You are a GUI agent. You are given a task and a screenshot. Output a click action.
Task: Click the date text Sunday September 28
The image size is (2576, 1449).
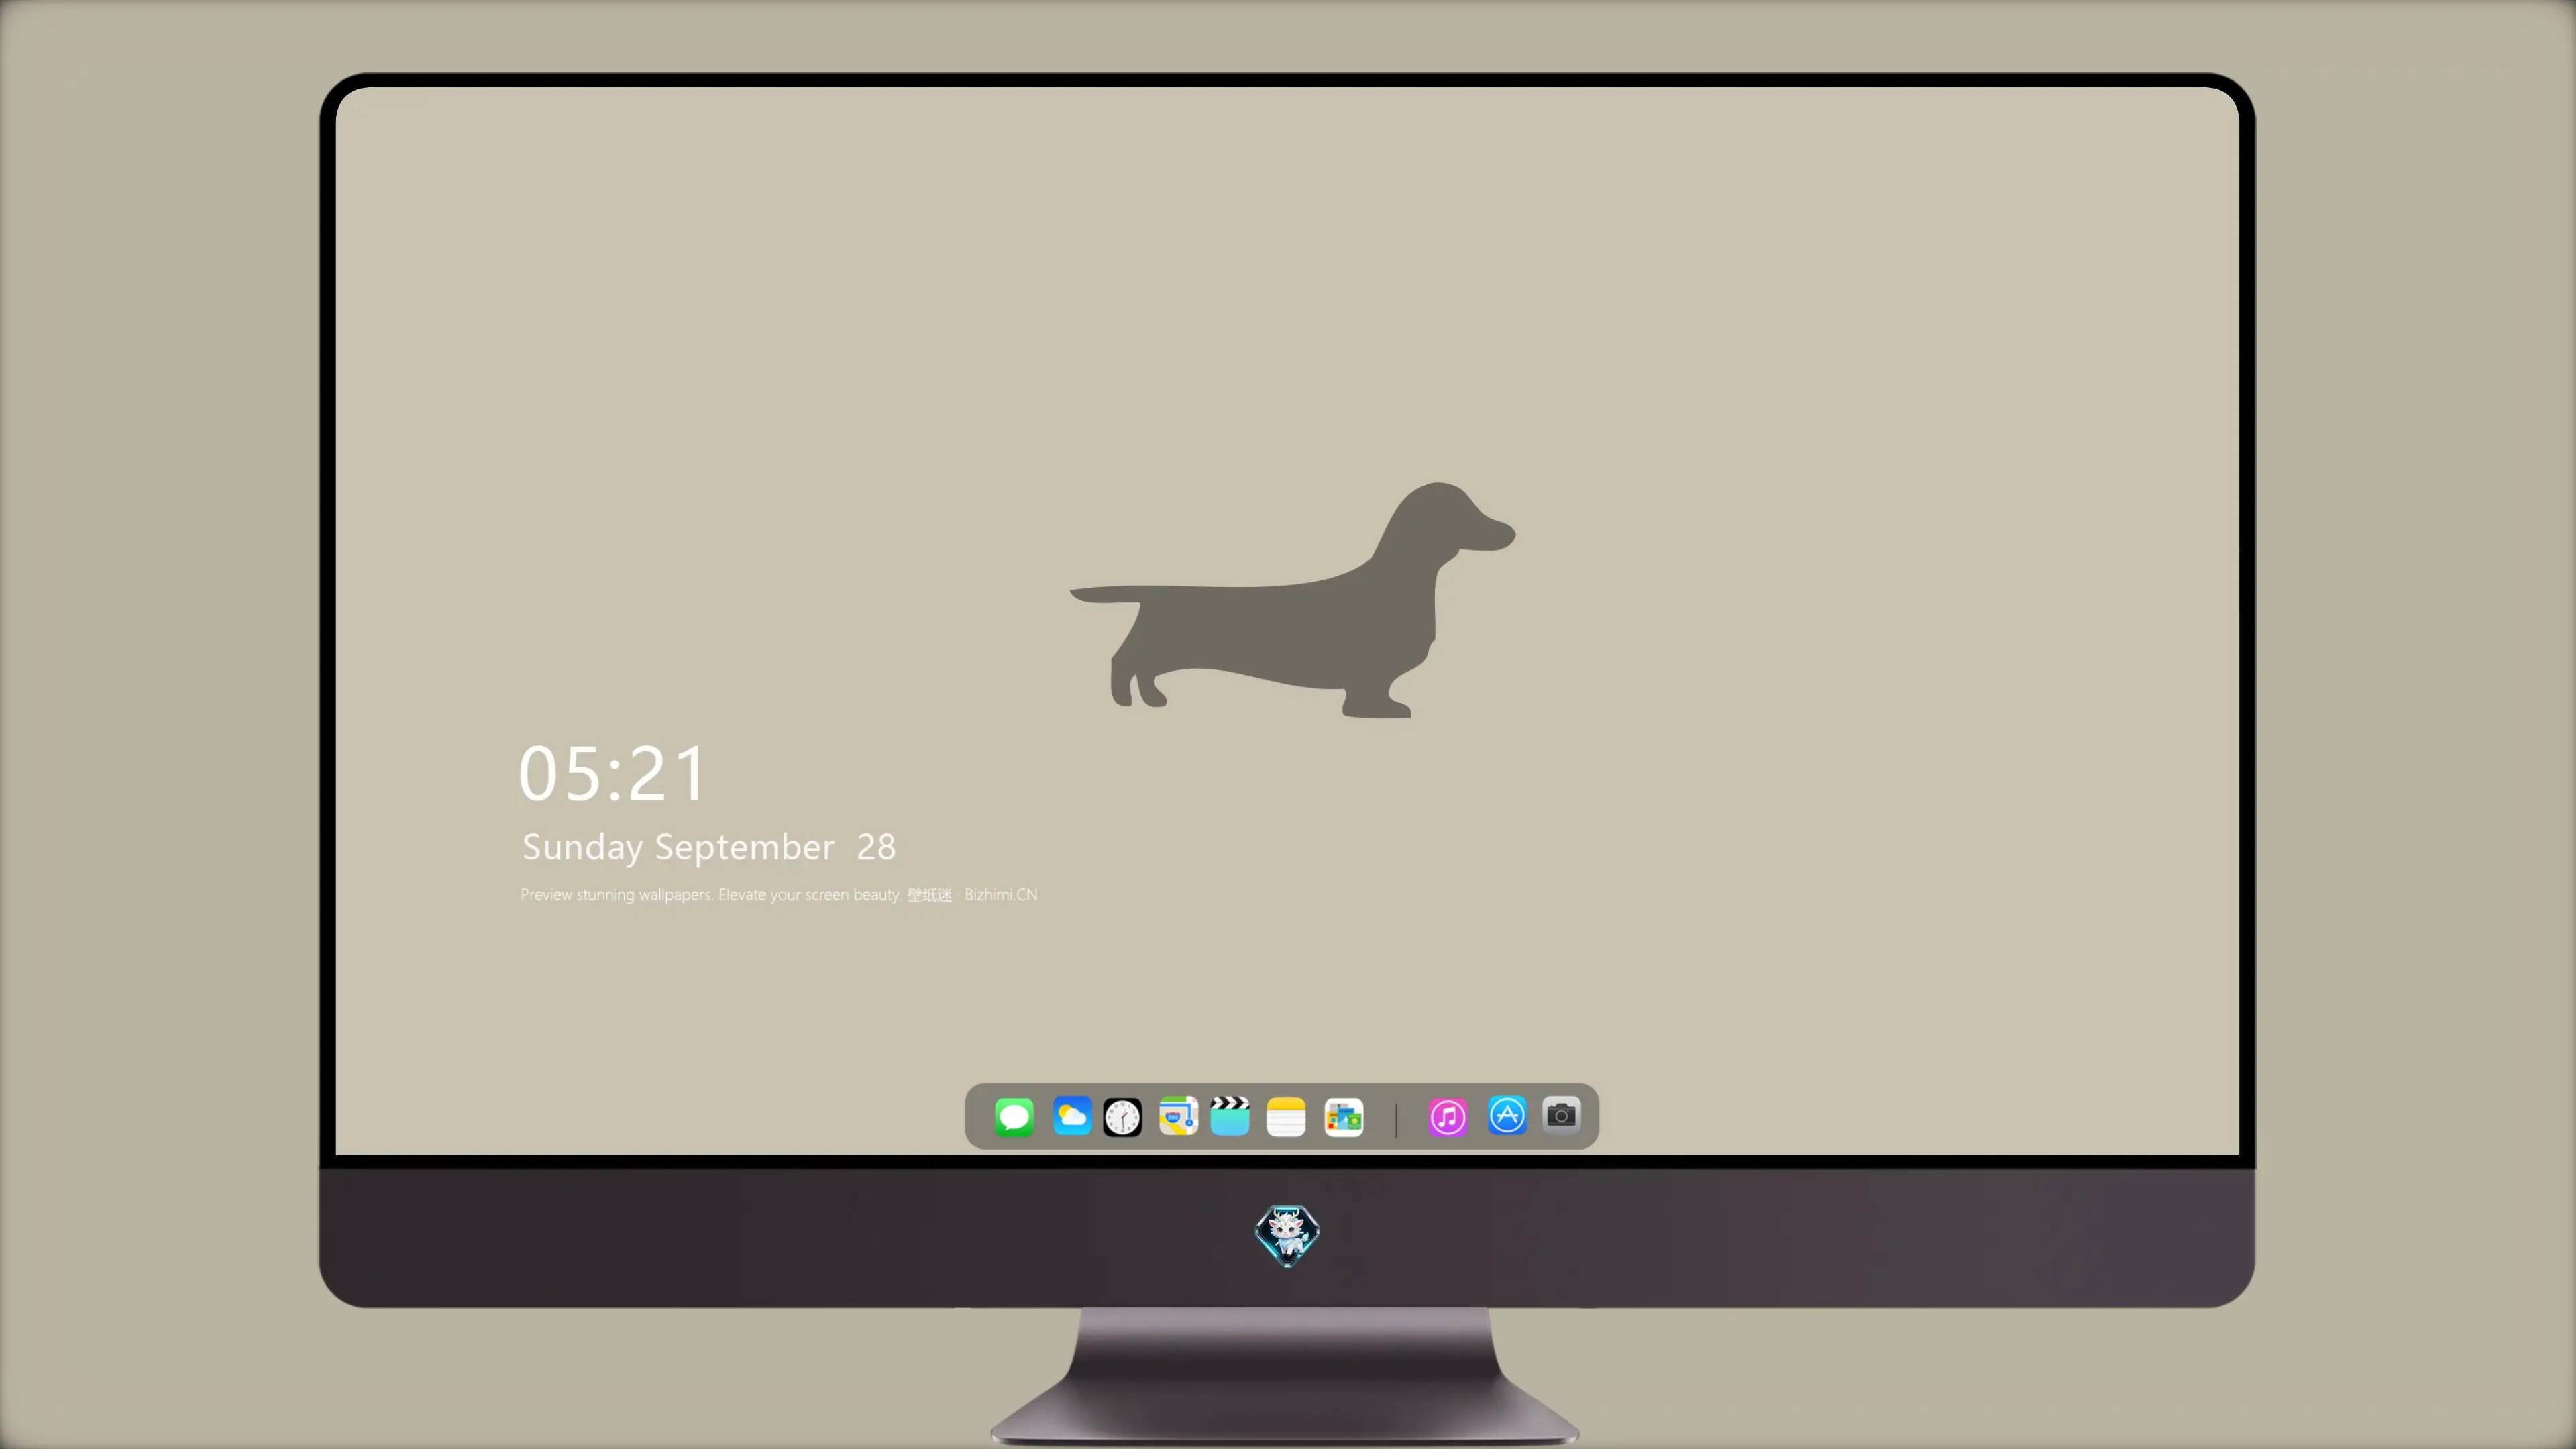(709, 847)
